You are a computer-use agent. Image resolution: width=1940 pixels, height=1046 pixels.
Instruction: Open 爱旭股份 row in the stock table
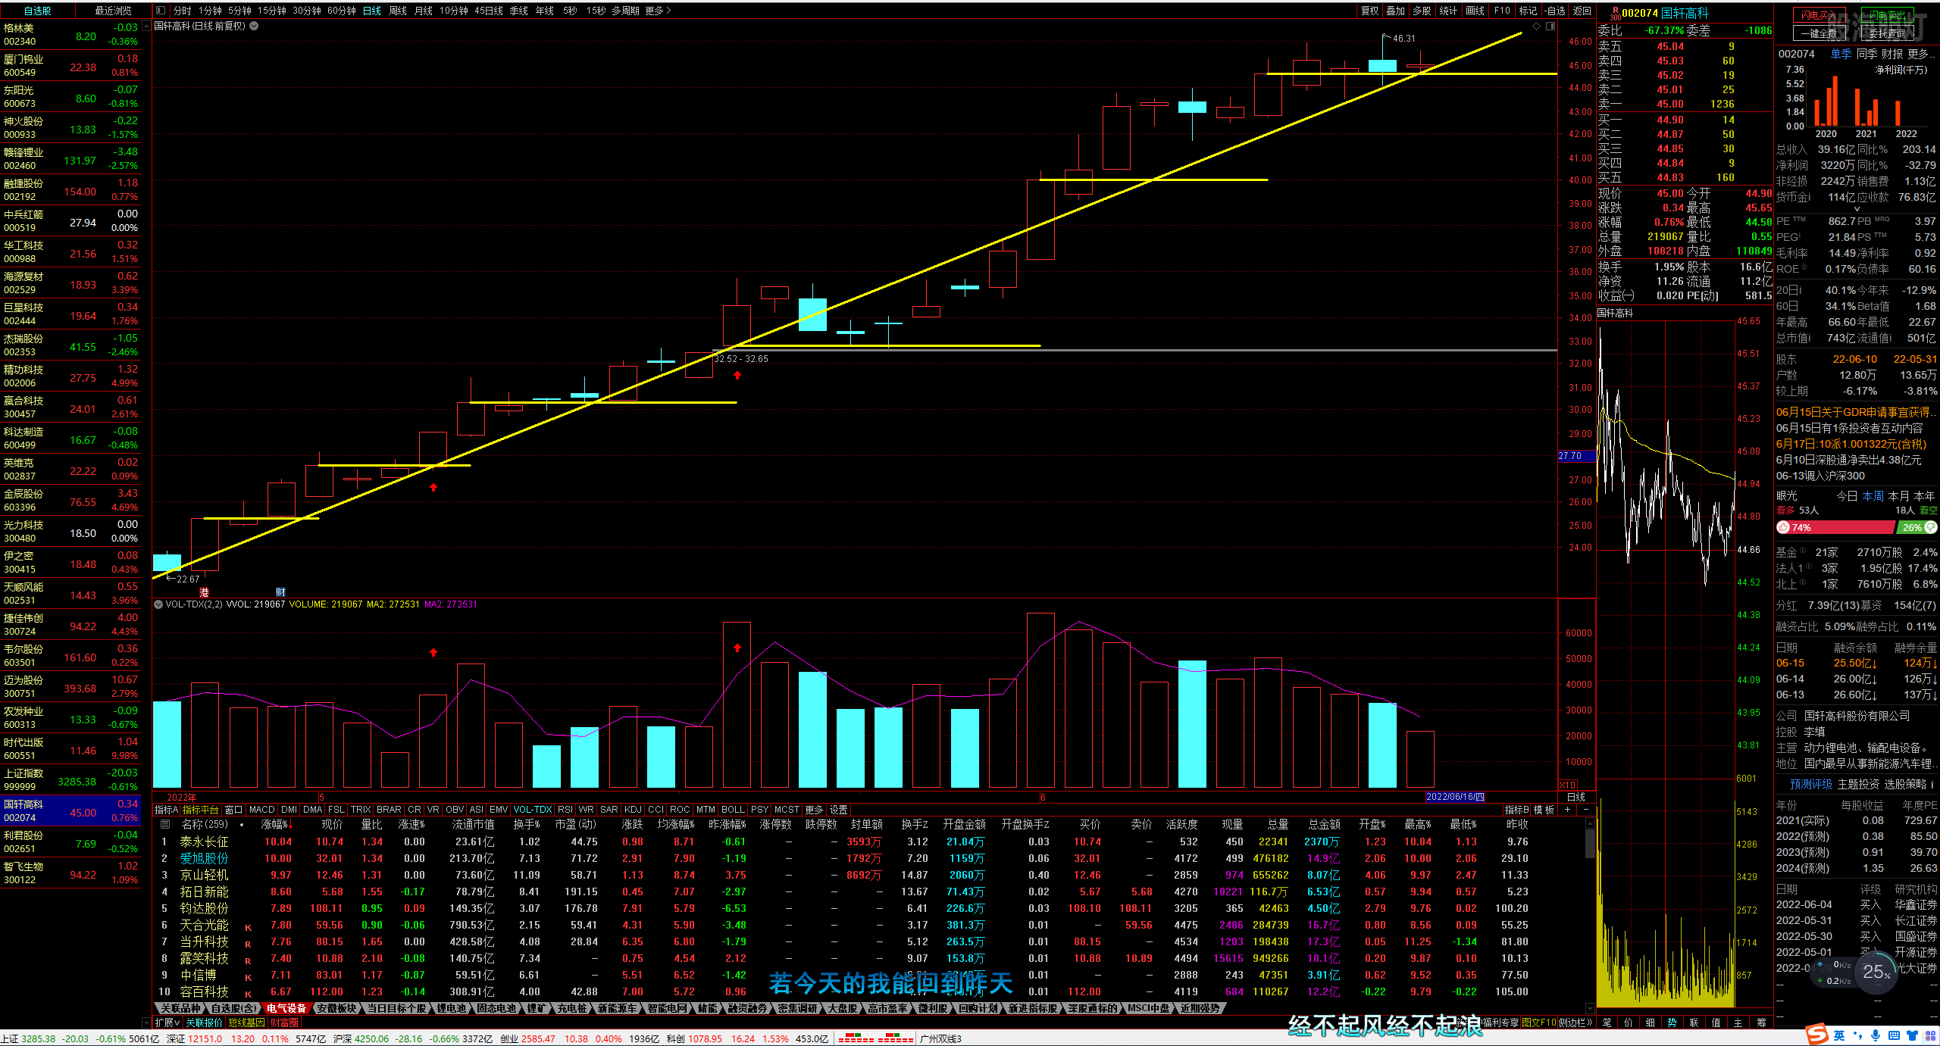coord(871,858)
